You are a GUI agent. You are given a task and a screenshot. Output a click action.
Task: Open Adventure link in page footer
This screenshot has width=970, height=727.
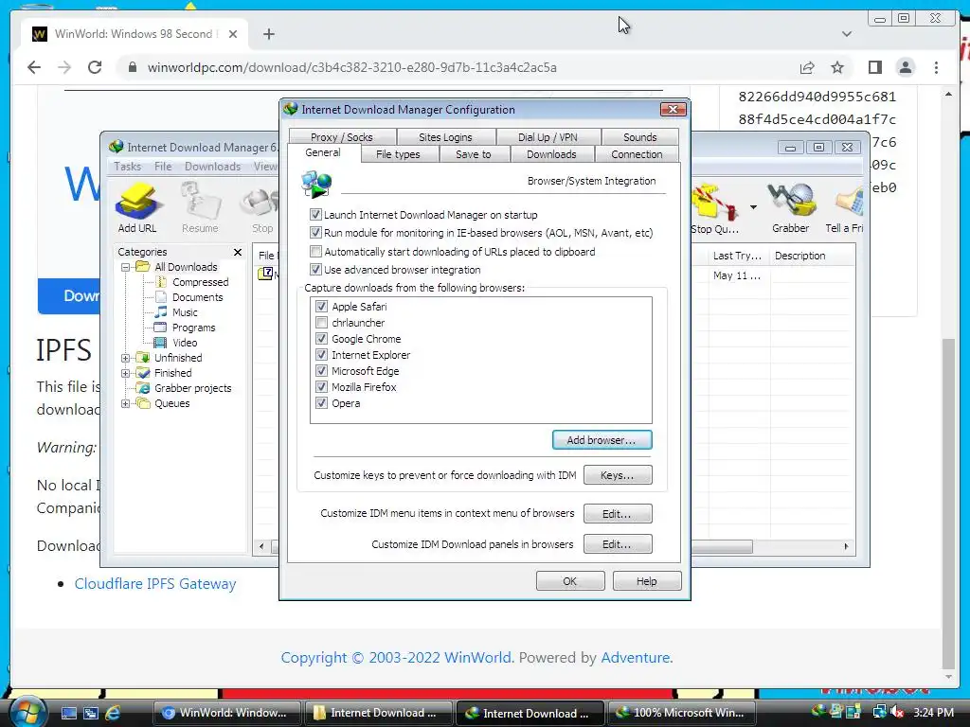(x=636, y=657)
